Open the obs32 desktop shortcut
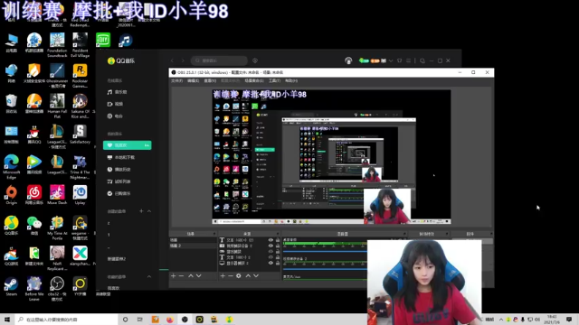The width and height of the screenshot is (579, 325). [x=57, y=289]
